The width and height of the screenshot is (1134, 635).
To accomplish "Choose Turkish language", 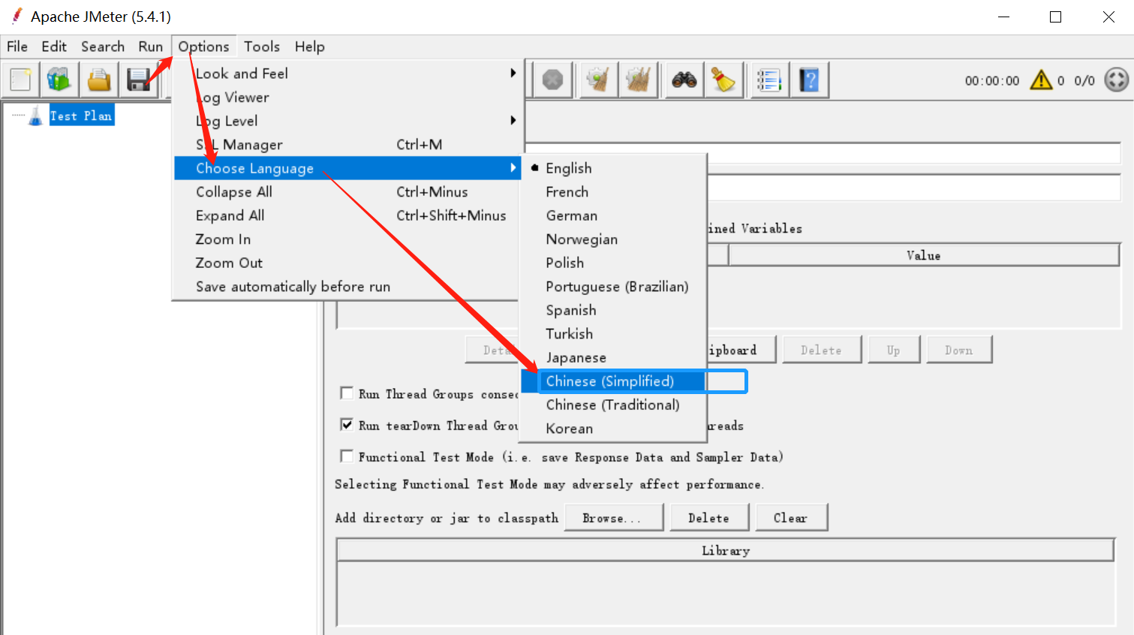I will coord(614,334).
